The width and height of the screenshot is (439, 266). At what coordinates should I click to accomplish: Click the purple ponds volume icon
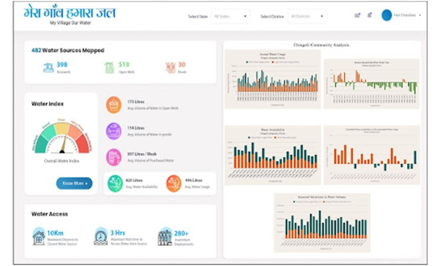tap(113, 131)
